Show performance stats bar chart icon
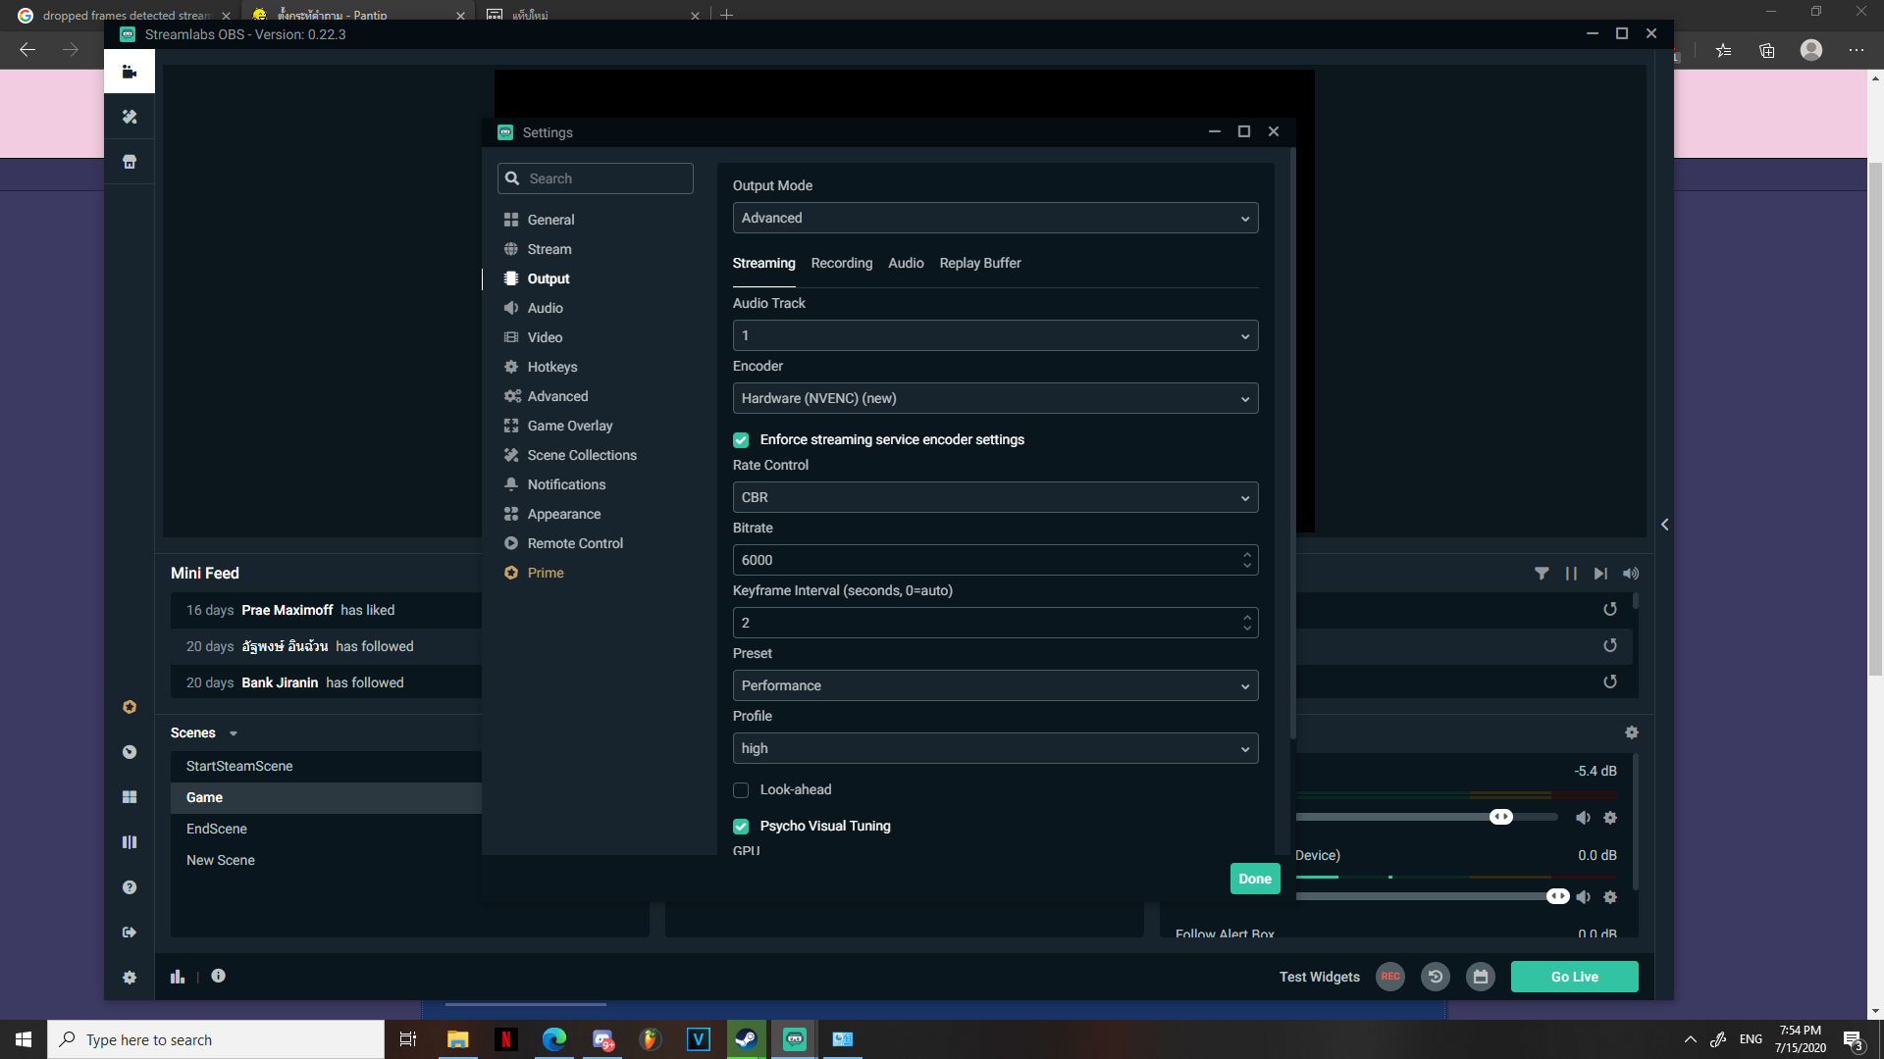The height and width of the screenshot is (1059, 1884). 178,977
